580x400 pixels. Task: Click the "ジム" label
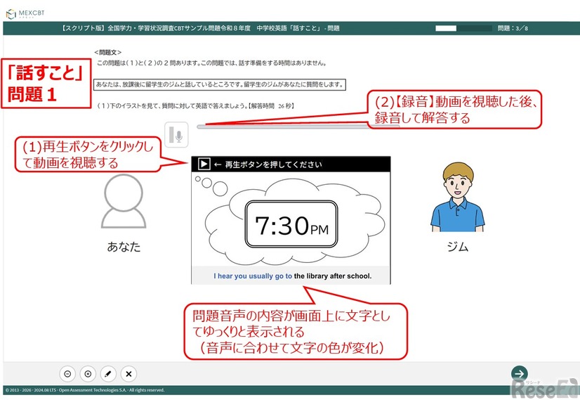[x=458, y=246]
